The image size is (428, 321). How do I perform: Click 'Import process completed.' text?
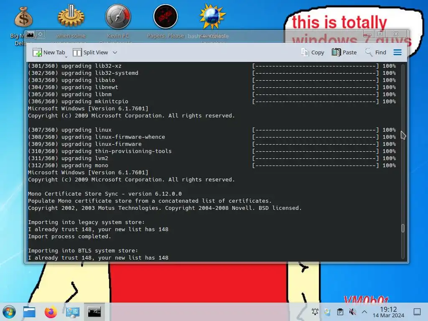click(70, 237)
